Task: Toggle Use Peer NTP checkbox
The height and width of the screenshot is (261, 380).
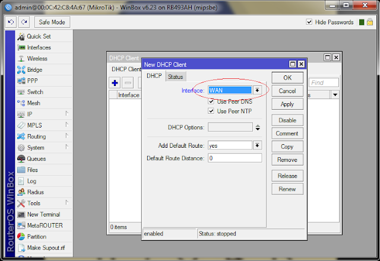Action: click(x=211, y=111)
